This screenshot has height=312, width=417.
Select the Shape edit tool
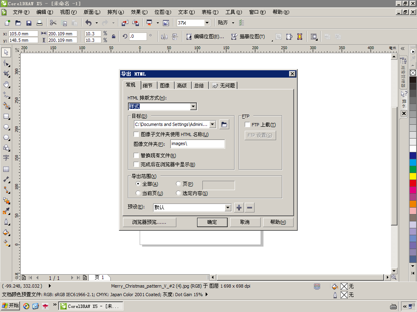[6, 63]
